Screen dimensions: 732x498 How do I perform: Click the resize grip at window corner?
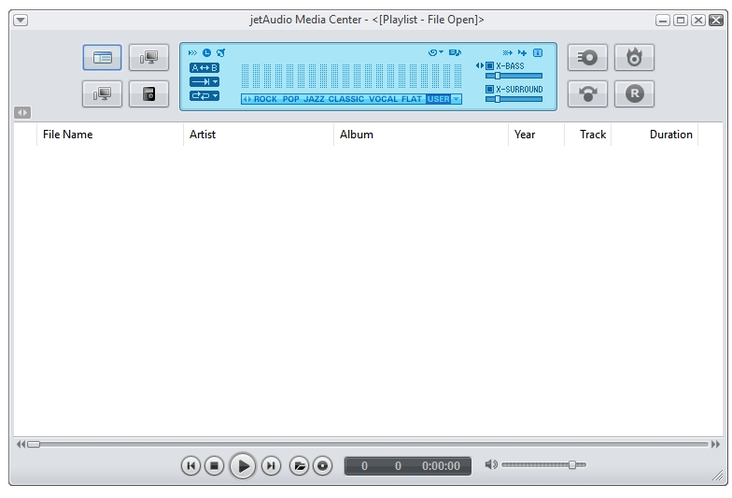717,476
